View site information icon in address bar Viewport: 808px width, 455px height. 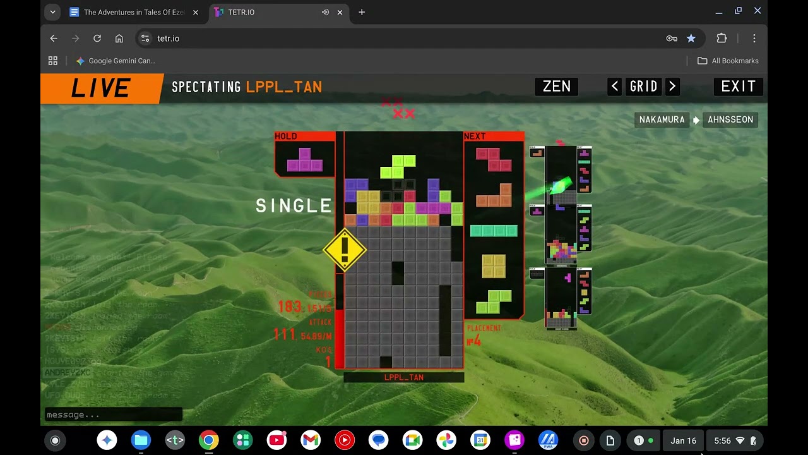[x=145, y=39]
